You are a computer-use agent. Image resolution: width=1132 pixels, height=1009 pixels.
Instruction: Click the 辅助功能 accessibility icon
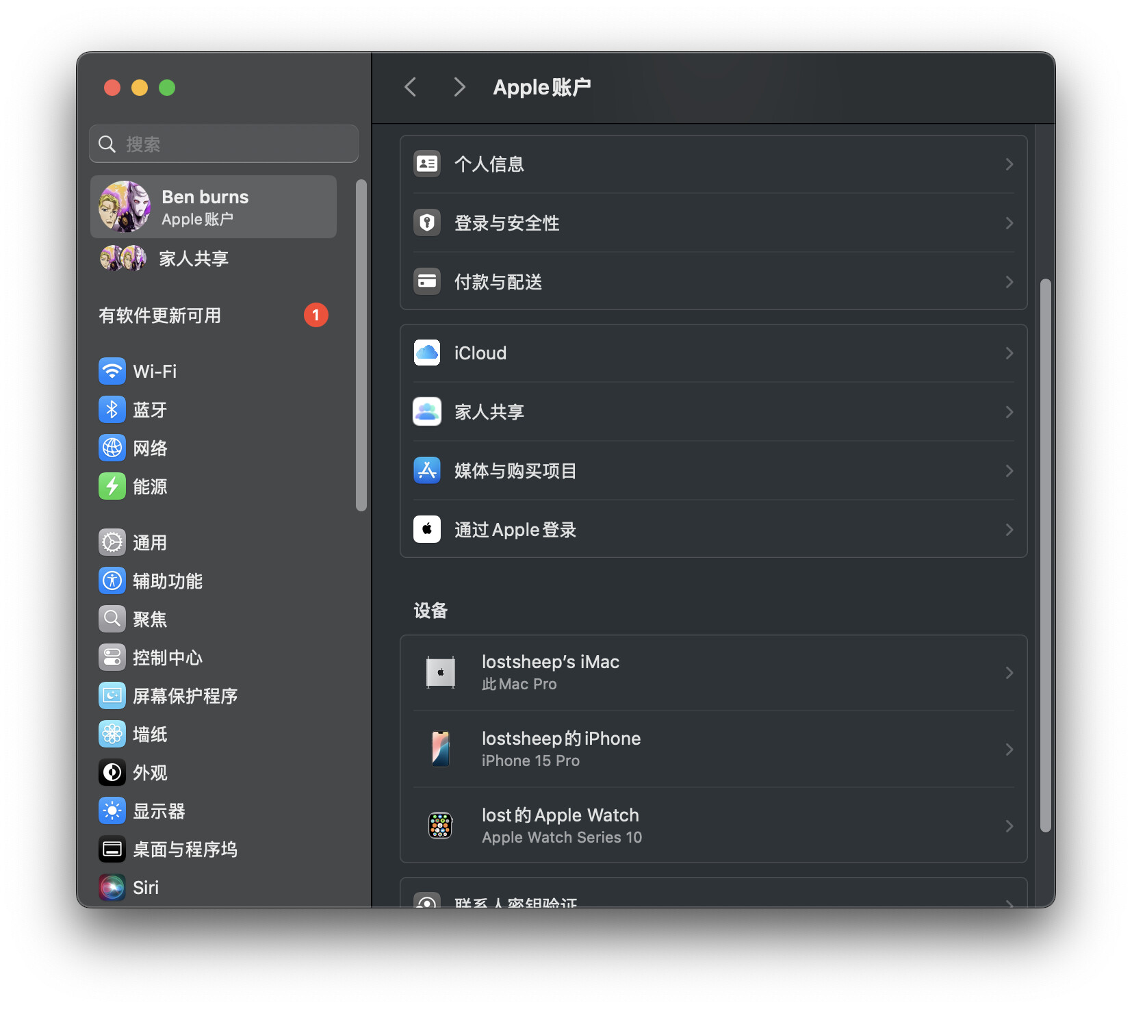coord(112,581)
